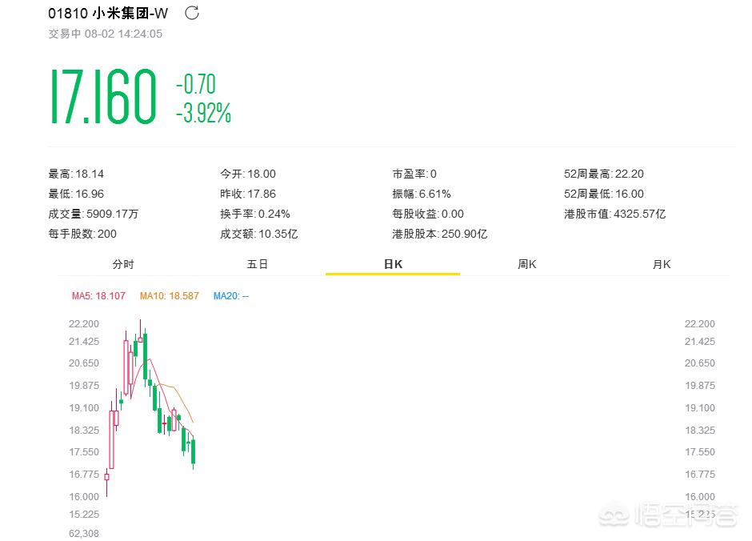Click the 港股股本: 250.90亿 entry
This screenshot has width=752, height=541.
tap(440, 234)
